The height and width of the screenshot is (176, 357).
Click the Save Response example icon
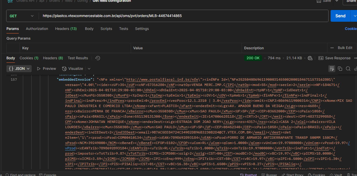[321, 58]
